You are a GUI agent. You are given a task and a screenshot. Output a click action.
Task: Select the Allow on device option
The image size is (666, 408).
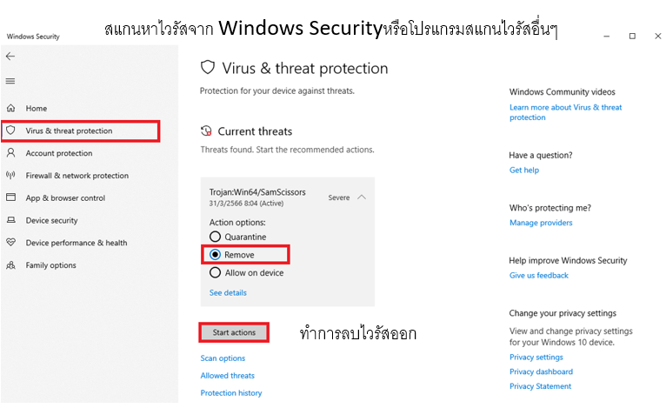click(x=215, y=272)
